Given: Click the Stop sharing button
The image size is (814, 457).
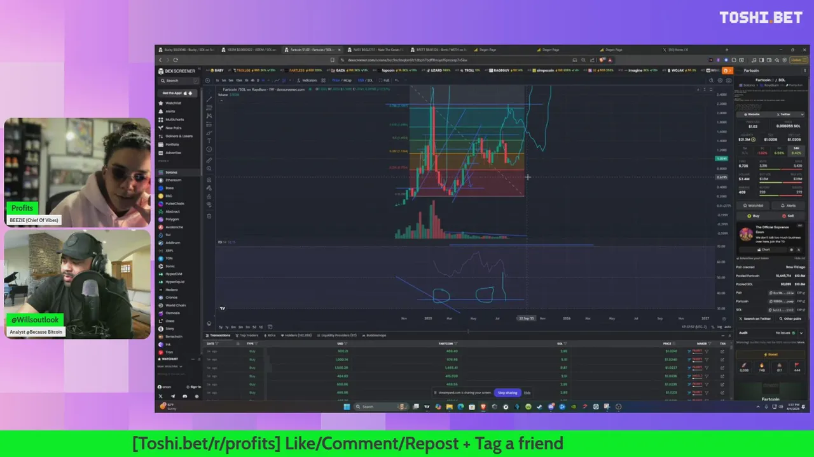Looking at the screenshot, I should [507, 393].
